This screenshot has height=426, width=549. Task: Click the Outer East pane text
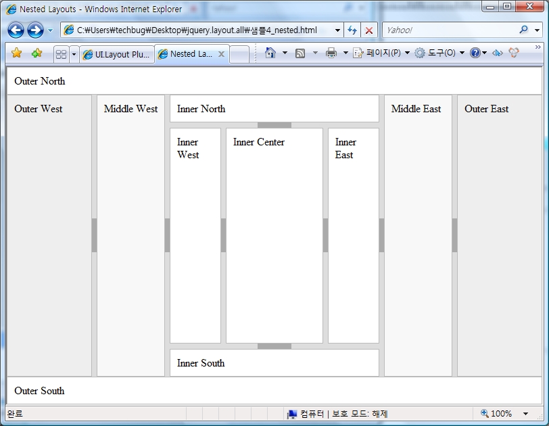pos(486,109)
